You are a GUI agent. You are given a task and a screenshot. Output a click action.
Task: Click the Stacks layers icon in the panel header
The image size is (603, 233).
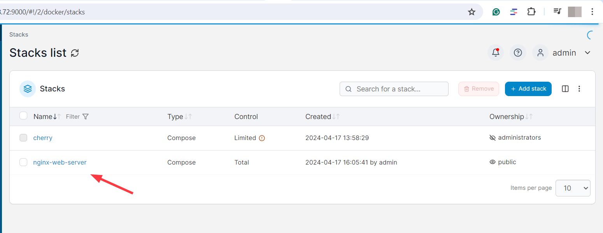27,89
